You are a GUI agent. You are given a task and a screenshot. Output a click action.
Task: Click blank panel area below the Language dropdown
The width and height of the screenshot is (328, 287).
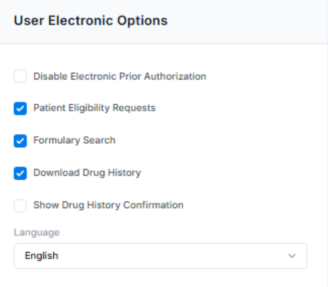point(161,278)
